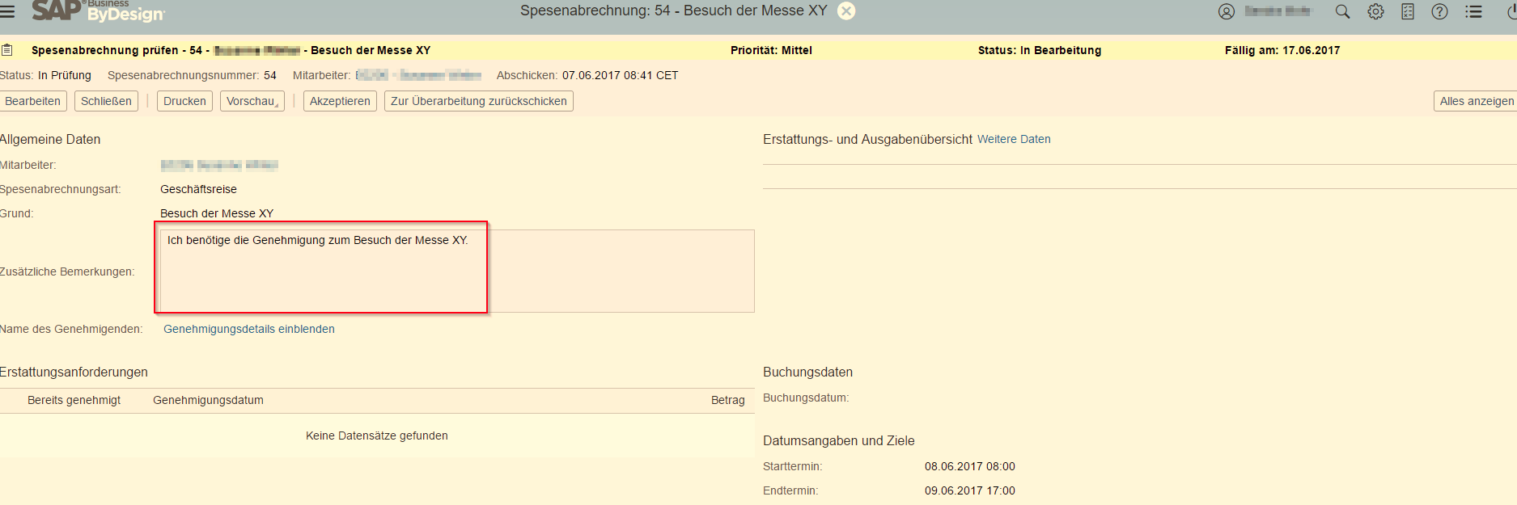Screen dimensions: 1517x505
Task: Close the Spesenabrechnung 54 tab
Action: click(x=846, y=11)
